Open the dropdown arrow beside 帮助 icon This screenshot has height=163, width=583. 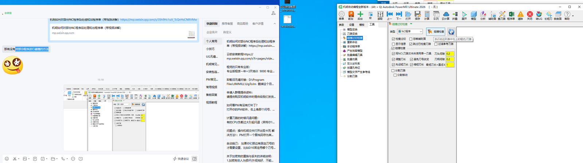573,16
